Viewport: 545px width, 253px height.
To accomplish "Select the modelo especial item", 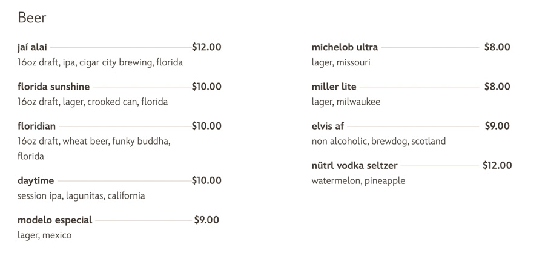I will 54,220.
